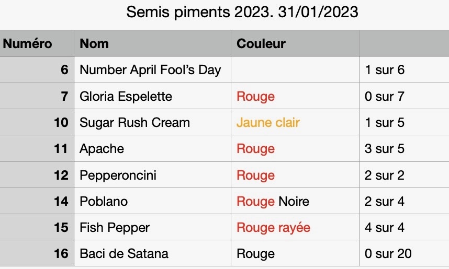Select the 'Sugar Rush Cream' cell
The image size is (449, 269).
pyautogui.click(x=152, y=122)
